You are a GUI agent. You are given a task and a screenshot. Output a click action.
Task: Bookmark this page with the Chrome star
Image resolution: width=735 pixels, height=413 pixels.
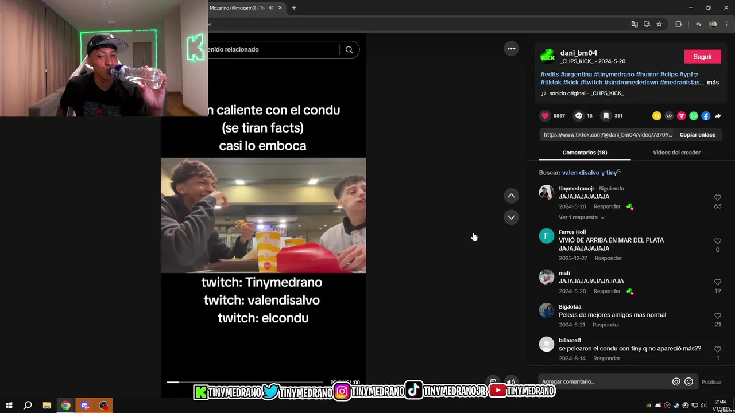[659, 24]
